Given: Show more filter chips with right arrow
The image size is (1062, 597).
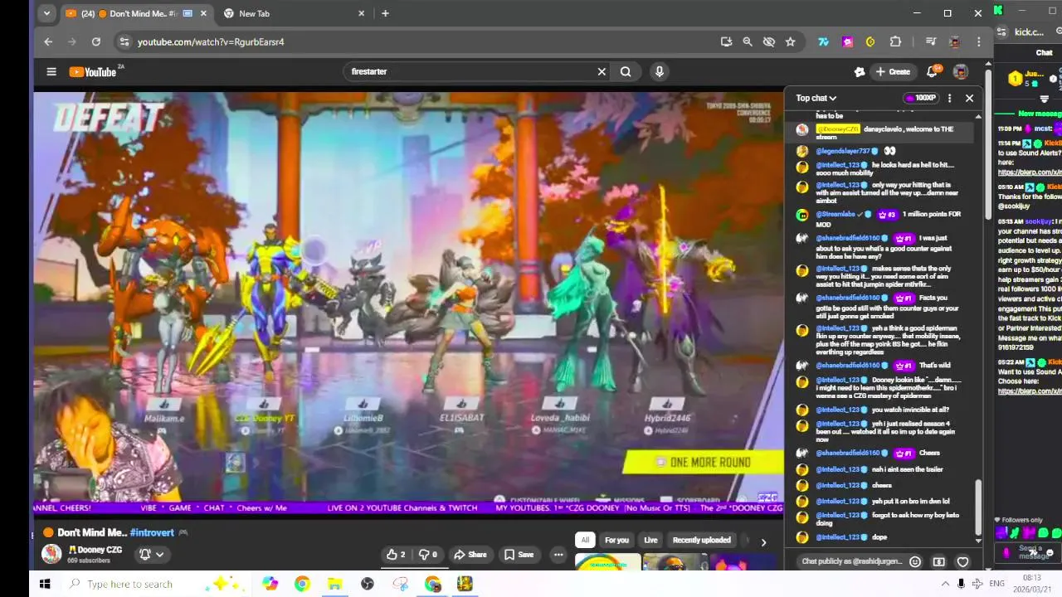Looking at the screenshot, I should click(x=763, y=541).
